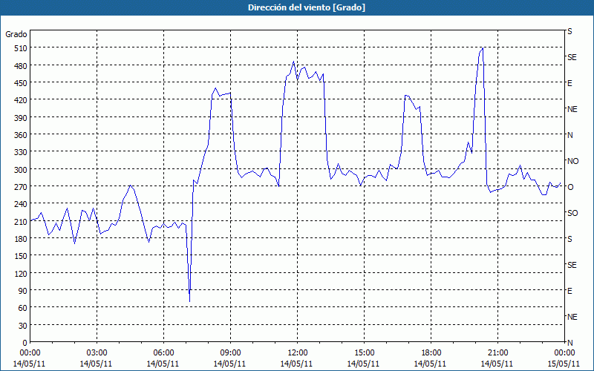Image resolution: width=594 pixels, height=371 pixels.
Task: Click the curve's lowest dip after 07:00
Action: [189, 301]
